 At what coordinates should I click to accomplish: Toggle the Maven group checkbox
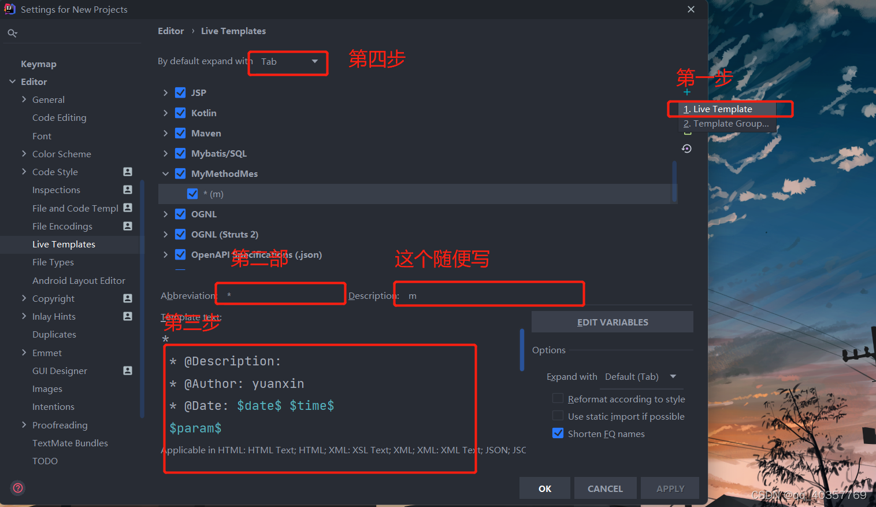pyautogui.click(x=180, y=133)
